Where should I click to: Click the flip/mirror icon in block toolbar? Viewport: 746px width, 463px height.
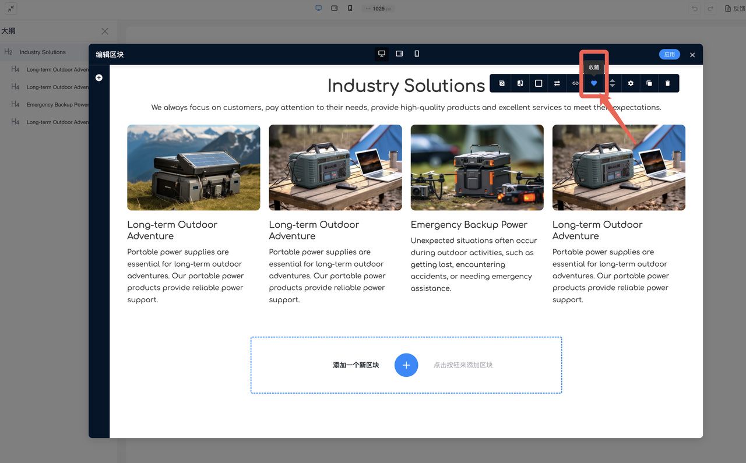coord(520,83)
